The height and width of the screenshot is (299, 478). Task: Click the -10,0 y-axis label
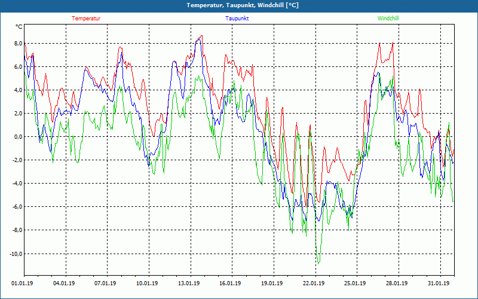(17, 254)
